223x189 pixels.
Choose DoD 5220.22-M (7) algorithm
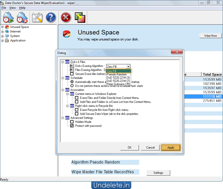[118, 81]
